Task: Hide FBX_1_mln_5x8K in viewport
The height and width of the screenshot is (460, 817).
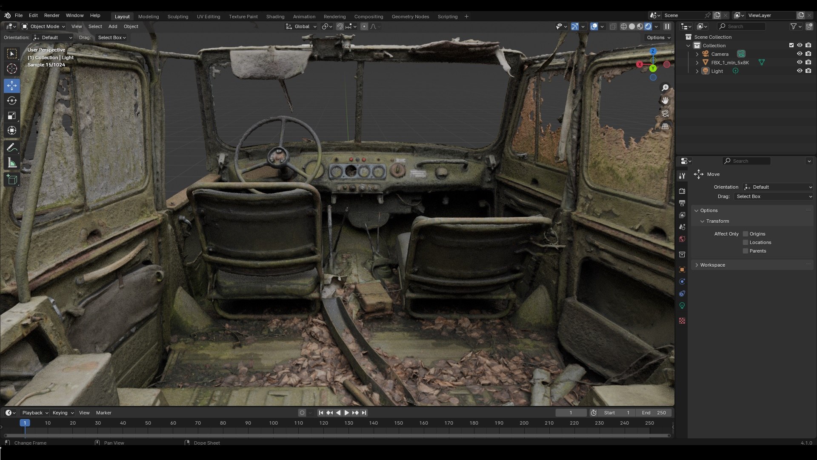Action: pos(800,62)
